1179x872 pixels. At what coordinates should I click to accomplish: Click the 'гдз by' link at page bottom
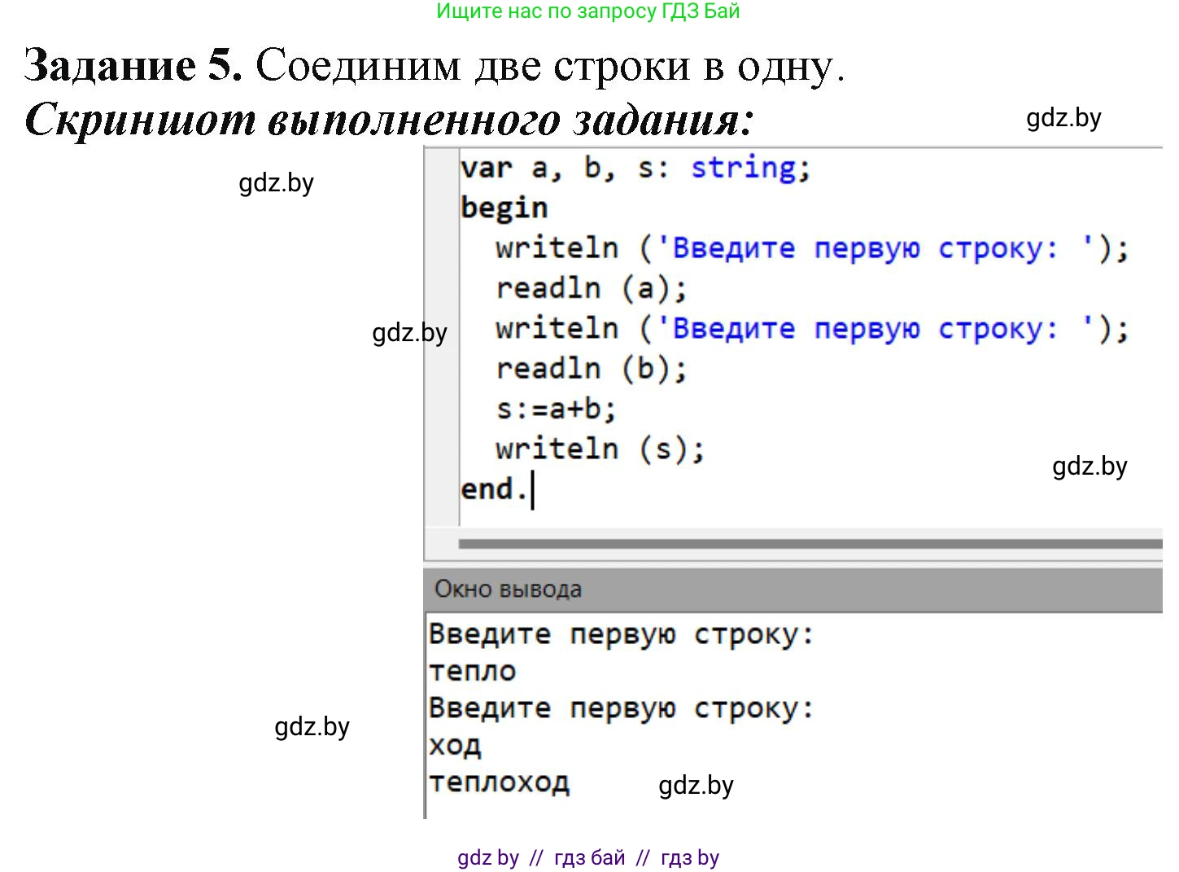coord(688,857)
